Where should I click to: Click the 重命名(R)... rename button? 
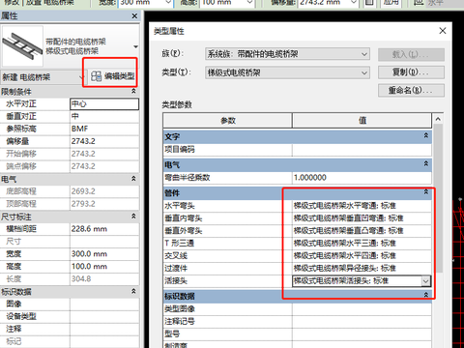pos(411,91)
